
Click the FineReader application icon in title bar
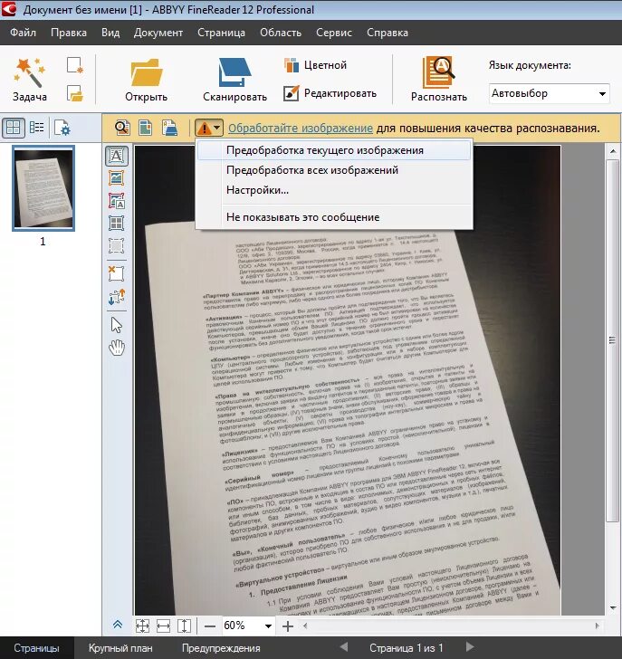click(9, 9)
